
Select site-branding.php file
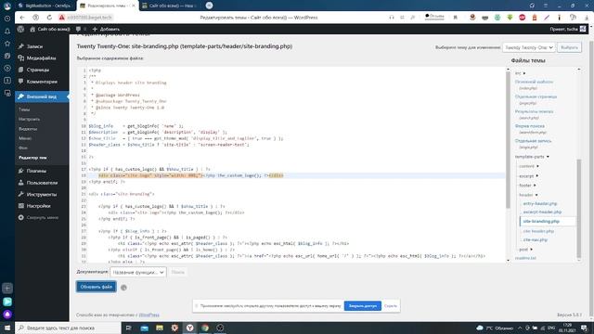(541, 221)
